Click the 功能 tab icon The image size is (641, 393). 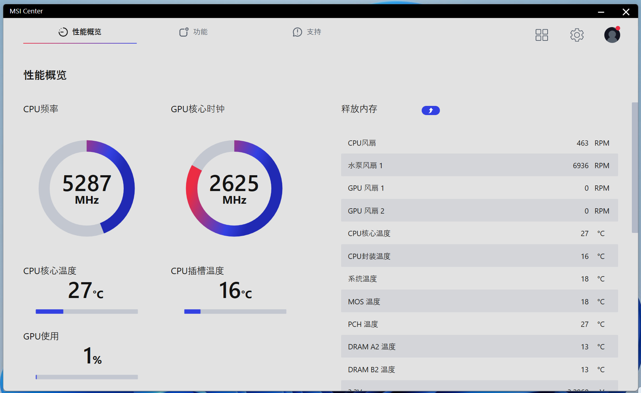(x=184, y=32)
